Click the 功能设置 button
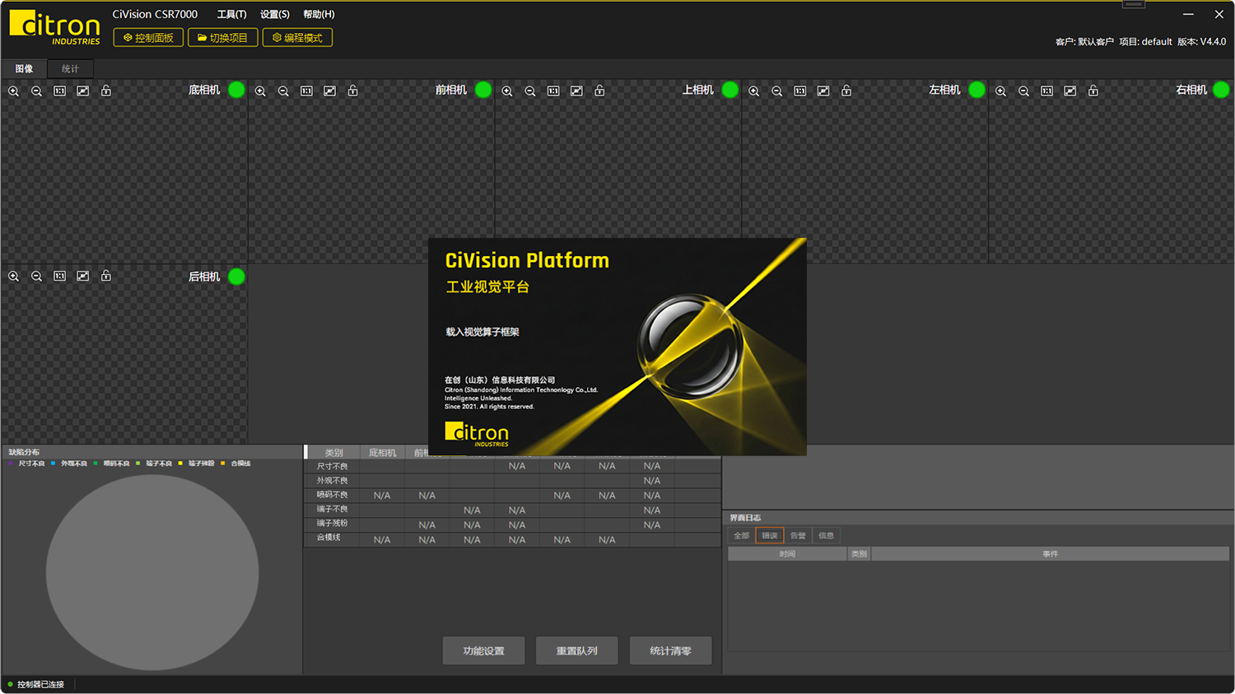This screenshot has height=694, width=1235. (483, 650)
